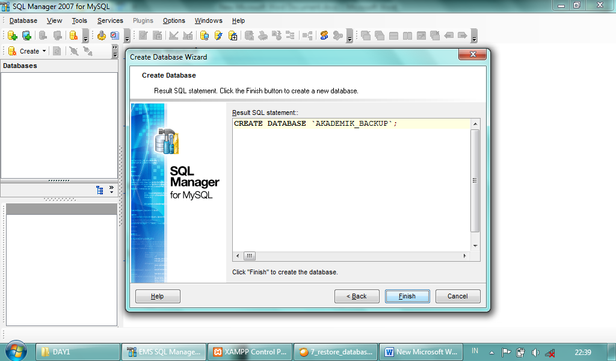Click the Create New Database toolbar icon
616x361 pixels.
pos(12,35)
